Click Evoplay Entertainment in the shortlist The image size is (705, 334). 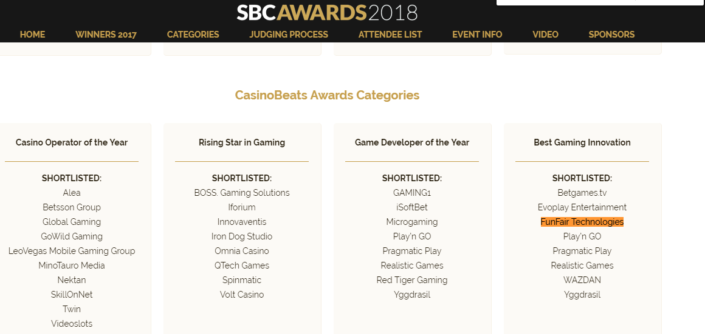[582, 207]
